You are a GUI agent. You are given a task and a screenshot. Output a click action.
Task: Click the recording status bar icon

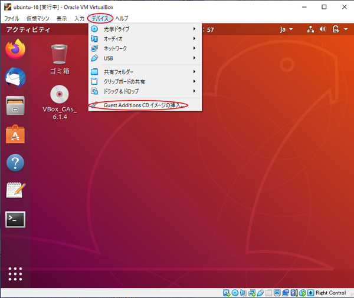pyautogui.click(x=286, y=293)
